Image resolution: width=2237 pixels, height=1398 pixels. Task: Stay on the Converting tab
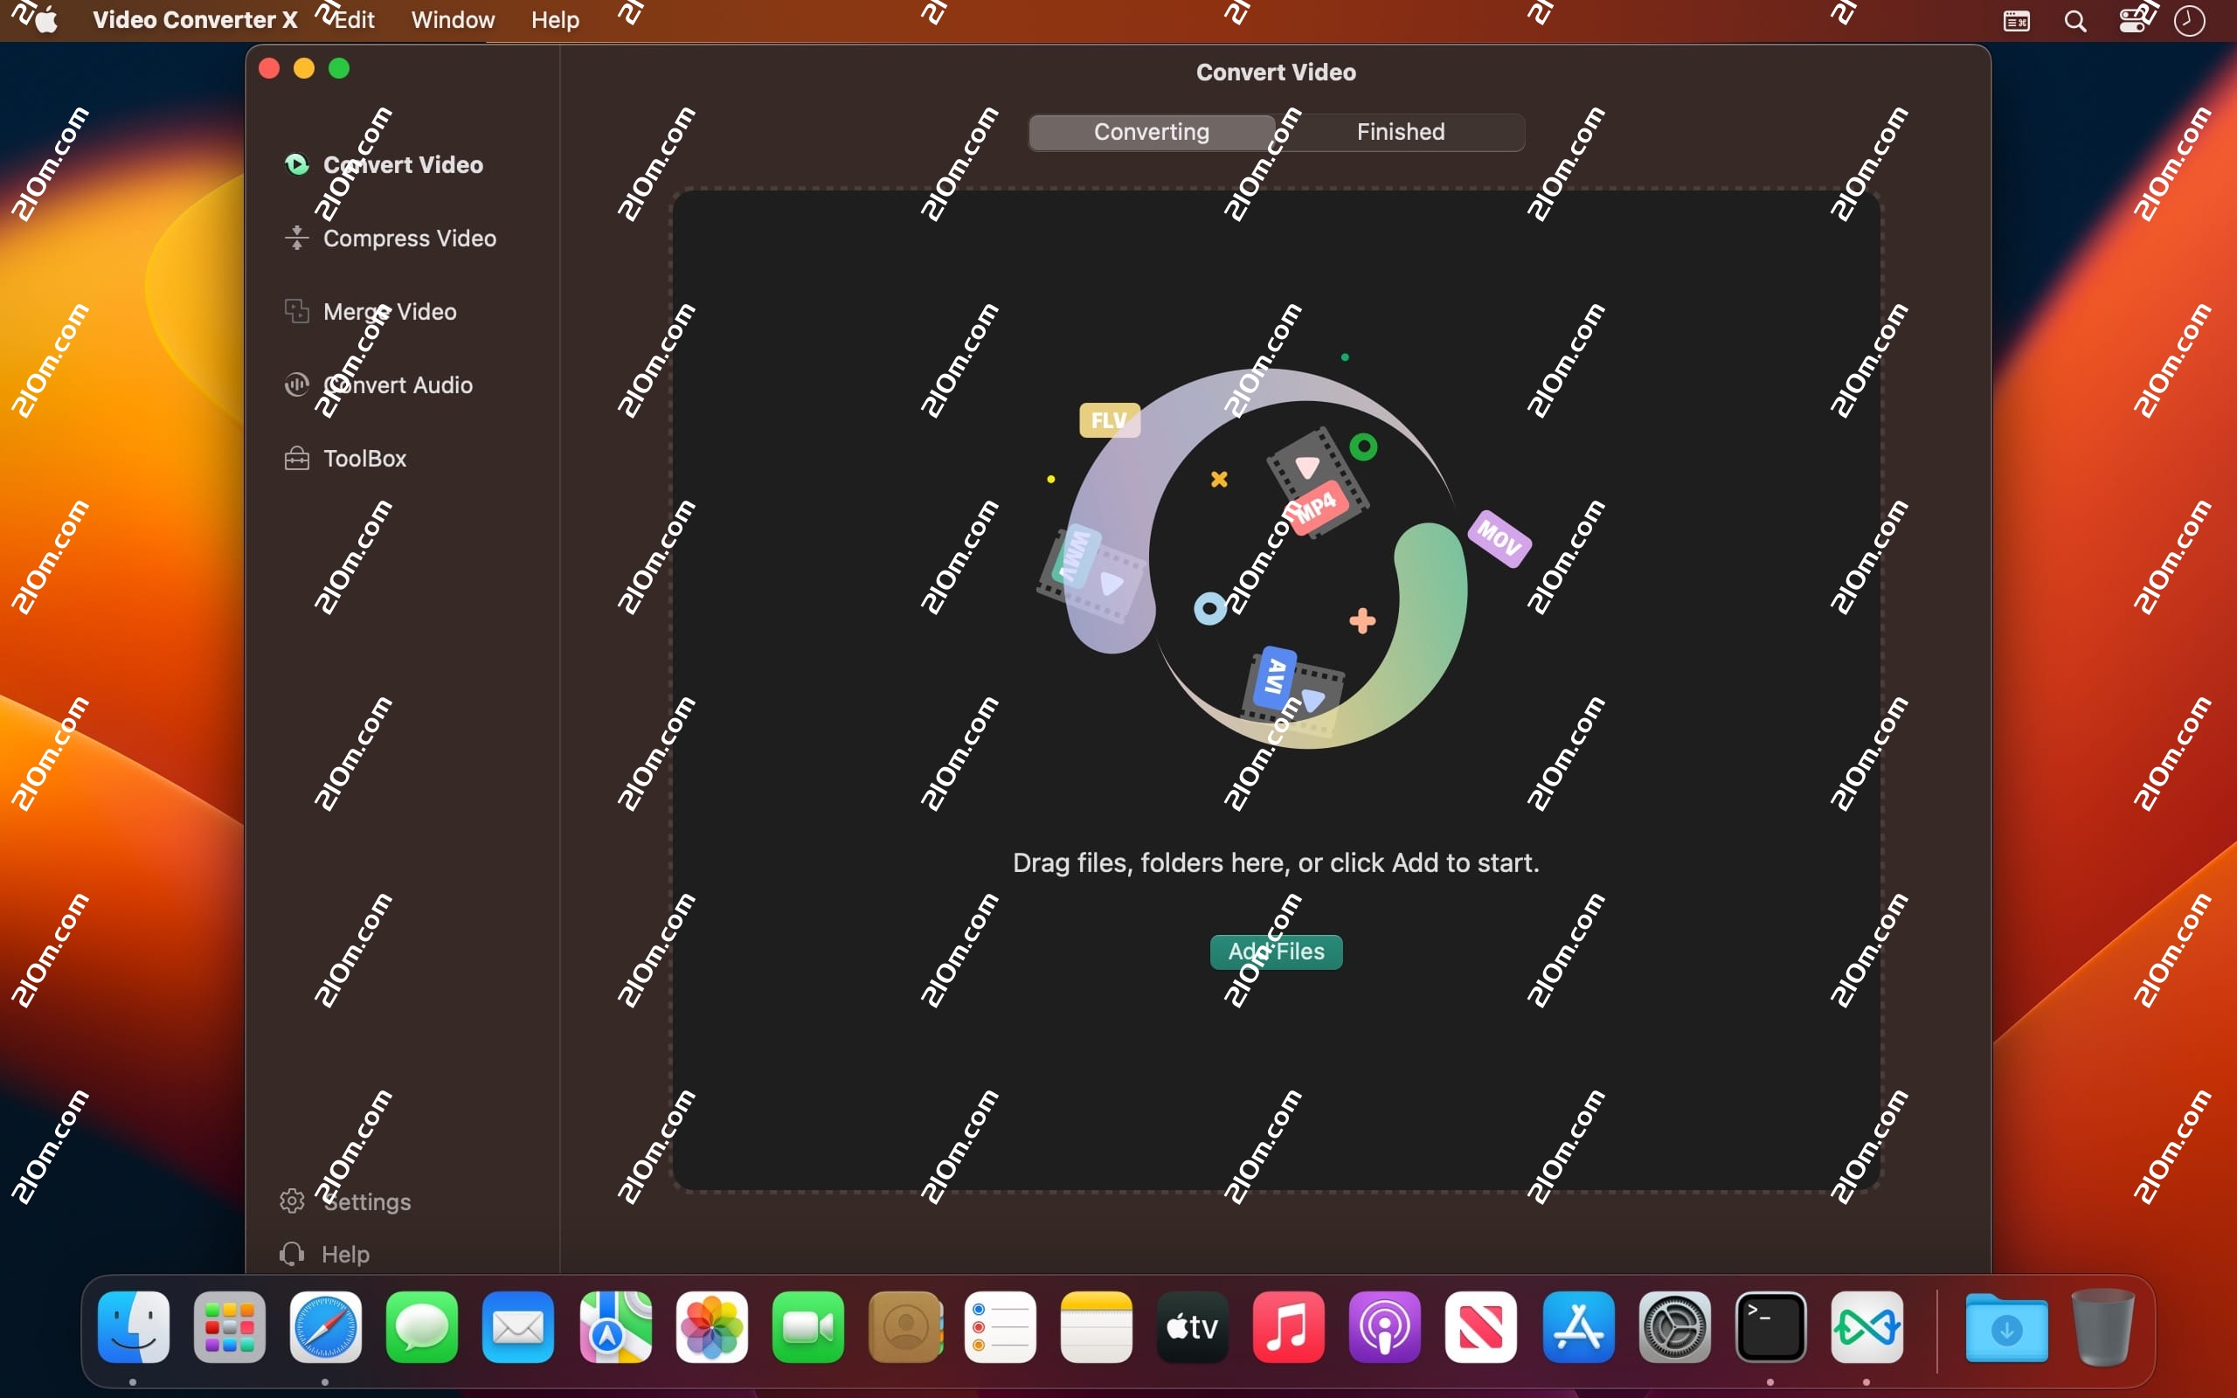(x=1151, y=131)
